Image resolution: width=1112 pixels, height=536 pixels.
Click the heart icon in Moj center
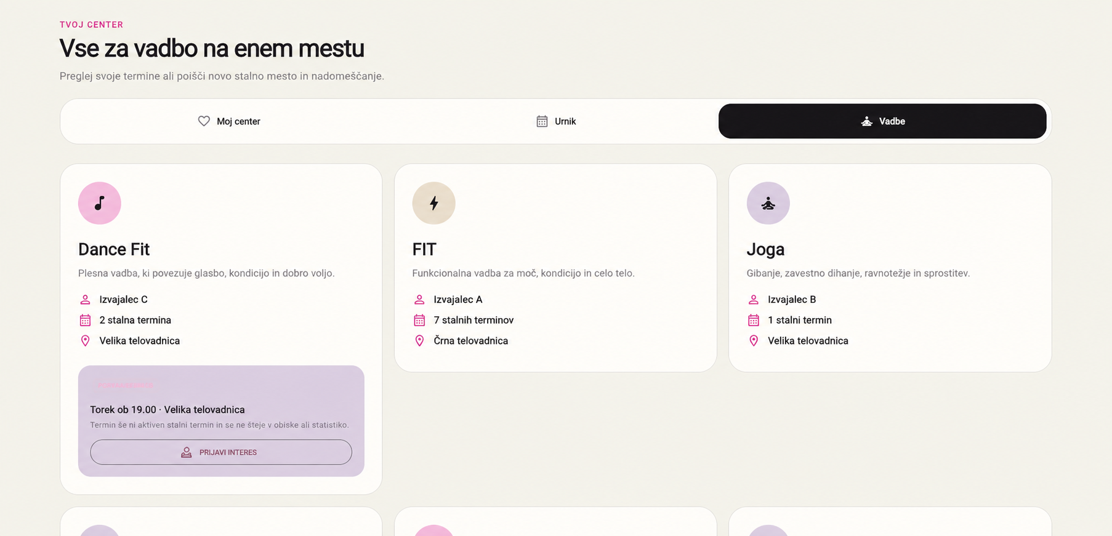pos(204,121)
